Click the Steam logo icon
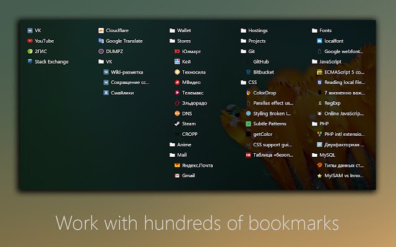396x247 pixels. (x=178, y=124)
